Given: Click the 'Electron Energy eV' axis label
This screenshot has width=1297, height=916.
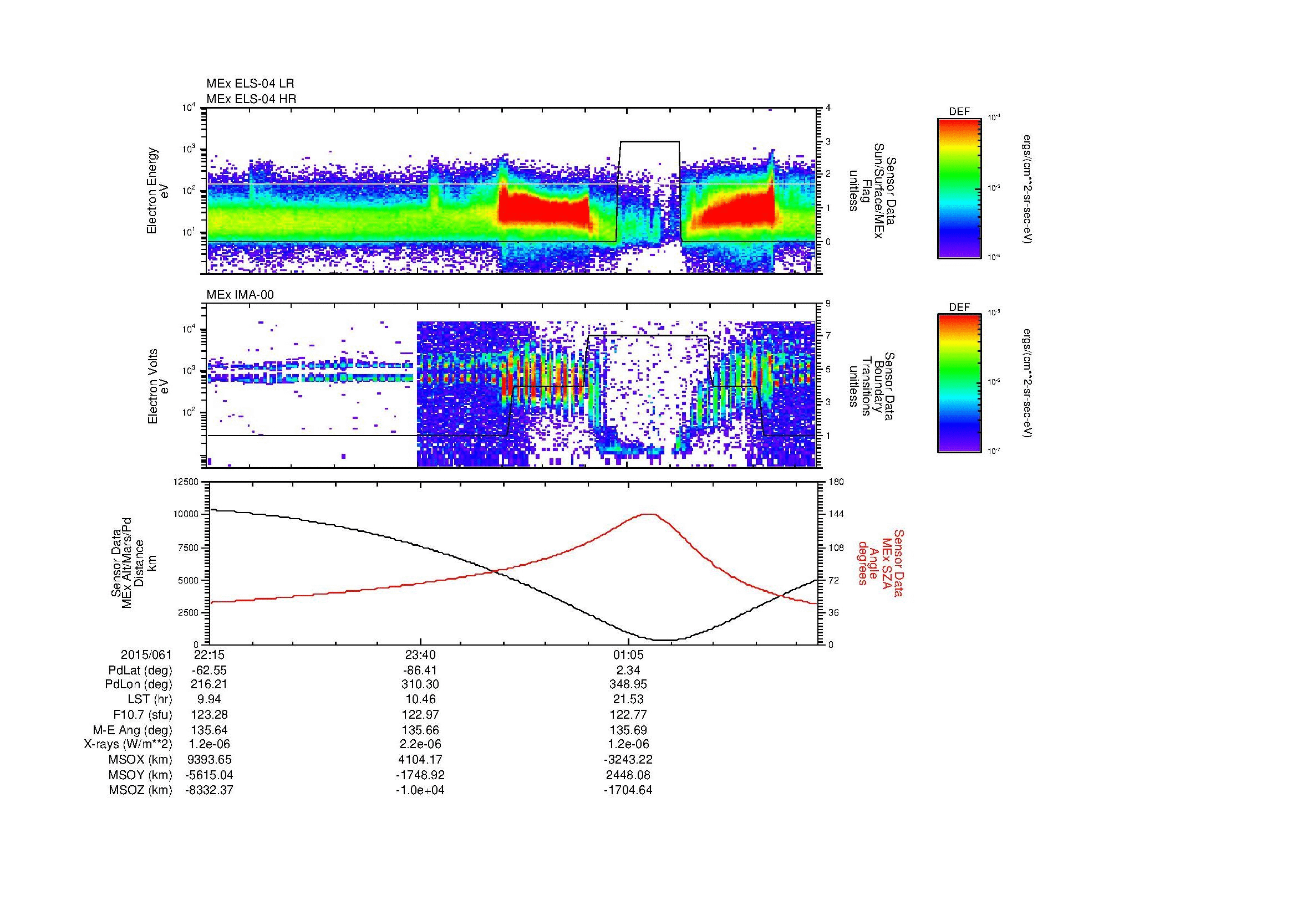Looking at the screenshot, I should (x=158, y=191).
